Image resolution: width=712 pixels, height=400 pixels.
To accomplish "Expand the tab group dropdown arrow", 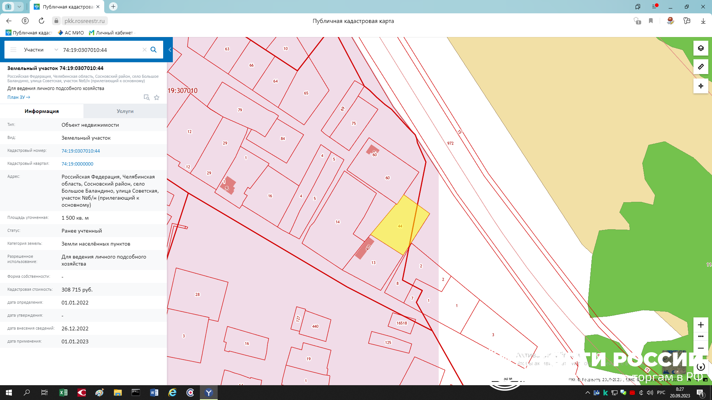I will click(x=19, y=7).
